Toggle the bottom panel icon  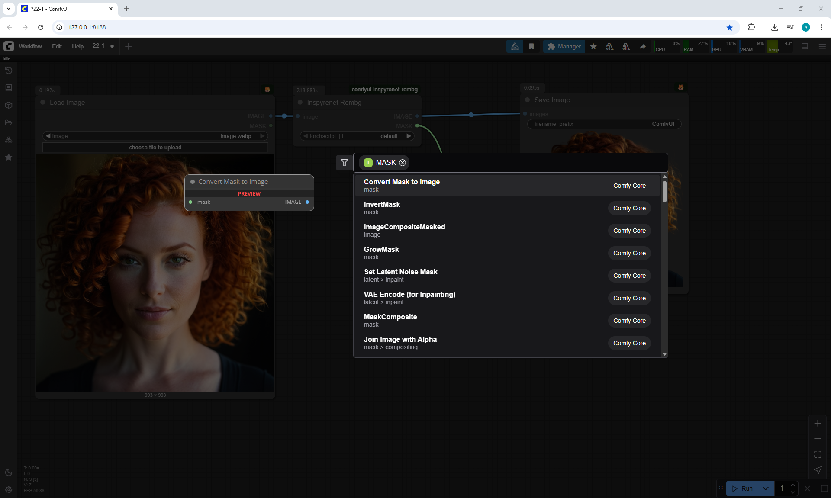pyautogui.click(x=805, y=46)
